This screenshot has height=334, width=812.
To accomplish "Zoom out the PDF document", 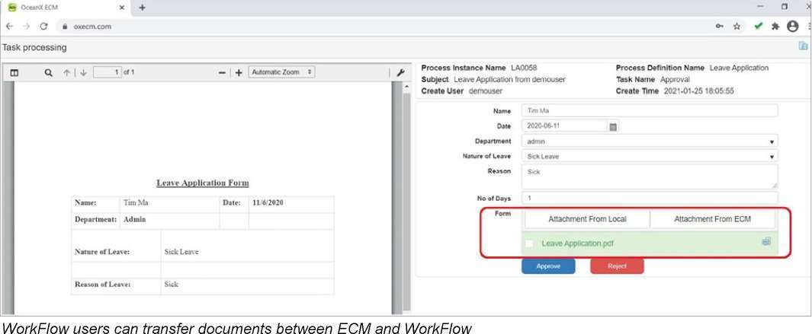I will click(222, 72).
